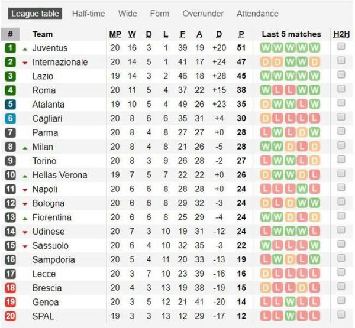Screen dimensions: 355x328
Task: Click the Sampdoria team name
Action: coord(53,260)
